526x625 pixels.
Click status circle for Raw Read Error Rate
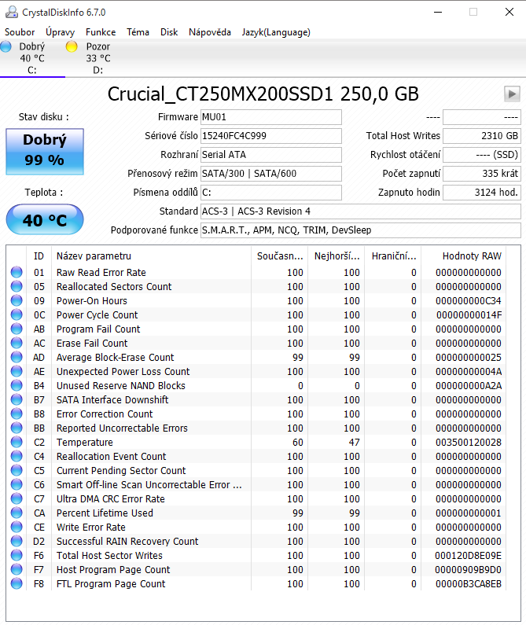point(17,272)
